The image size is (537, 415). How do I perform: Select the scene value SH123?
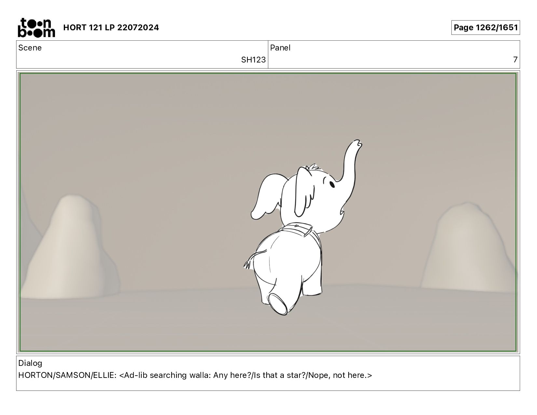pos(253,60)
